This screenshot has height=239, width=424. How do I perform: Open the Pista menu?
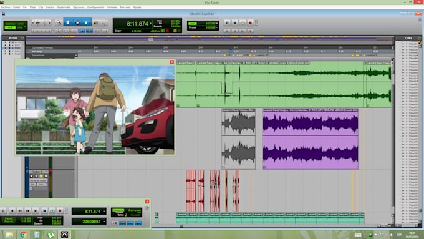(32, 7)
